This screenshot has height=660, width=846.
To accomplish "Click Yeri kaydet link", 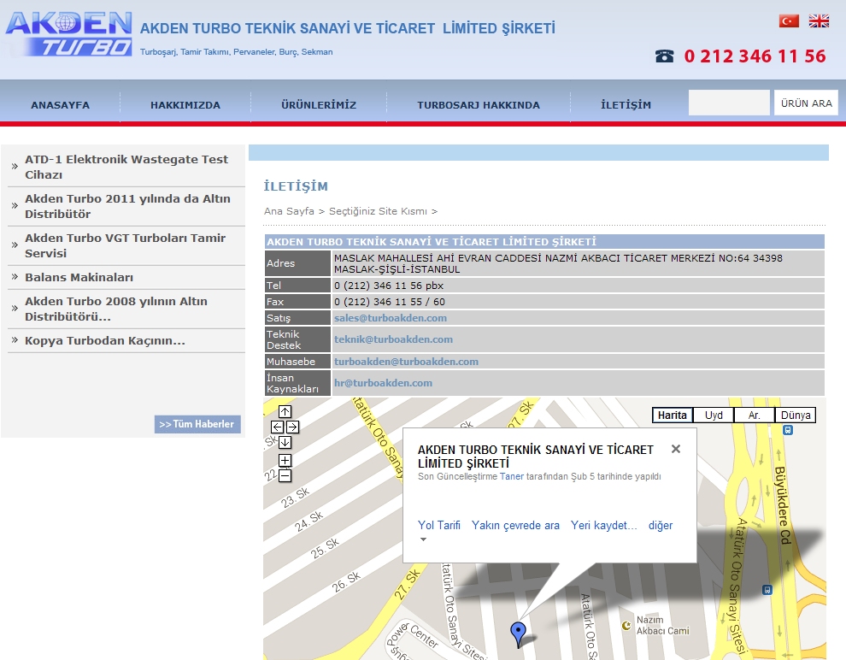I will pyautogui.click(x=604, y=525).
